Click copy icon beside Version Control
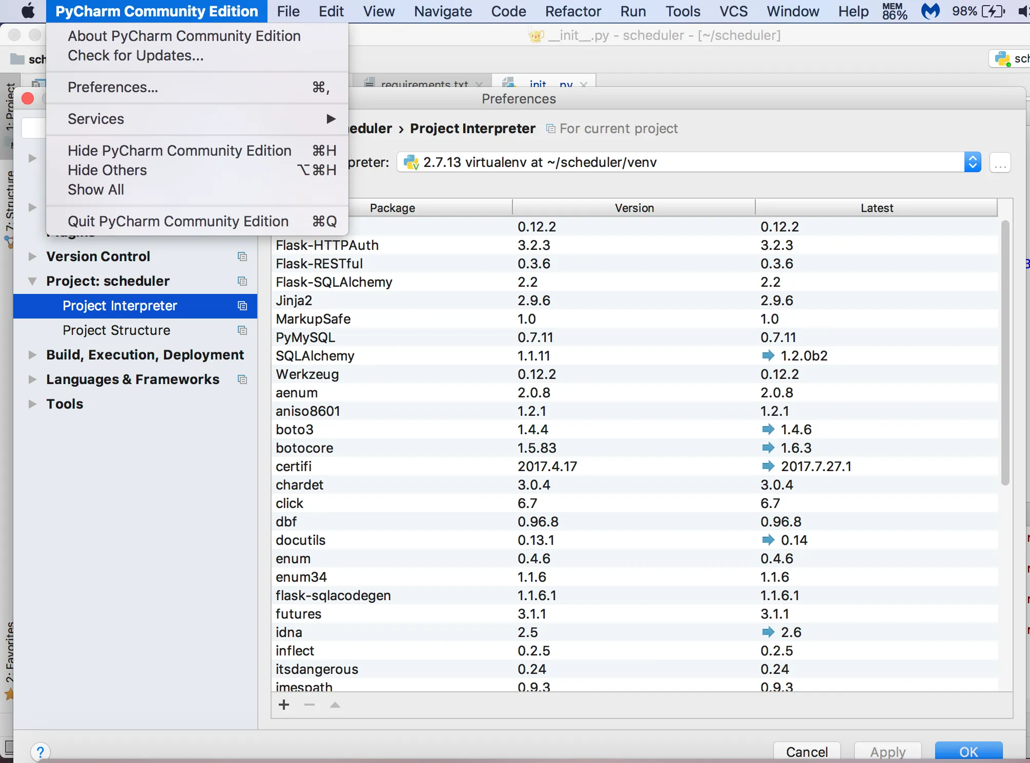 tap(242, 257)
